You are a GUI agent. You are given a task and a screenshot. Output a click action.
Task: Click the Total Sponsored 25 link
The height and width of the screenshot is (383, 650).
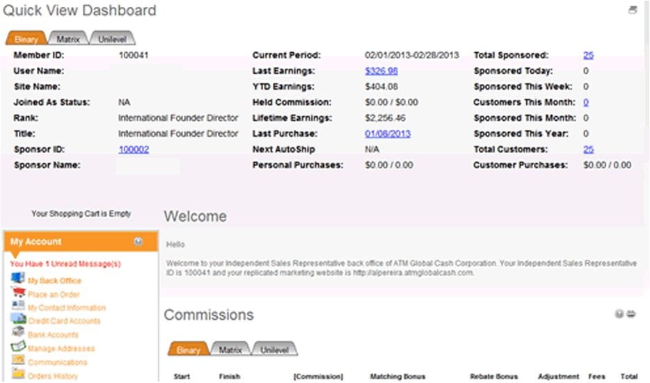point(588,55)
